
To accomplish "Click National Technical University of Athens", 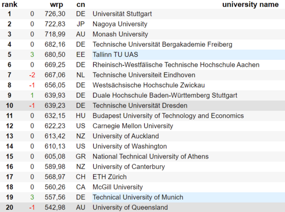I will click(150, 156).
